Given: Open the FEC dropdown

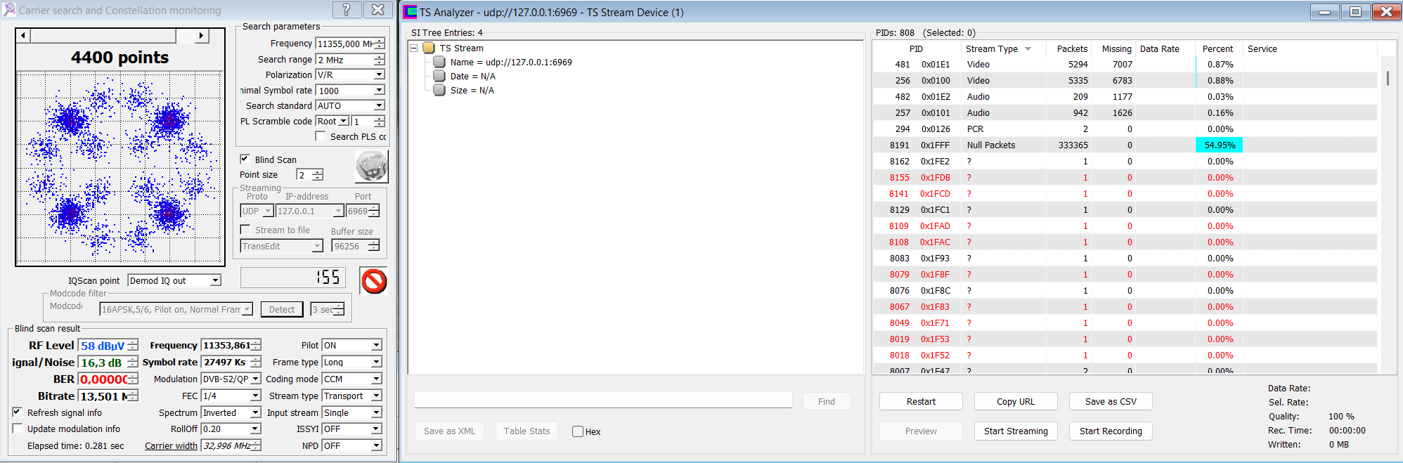Looking at the screenshot, I should click(255, 396).
